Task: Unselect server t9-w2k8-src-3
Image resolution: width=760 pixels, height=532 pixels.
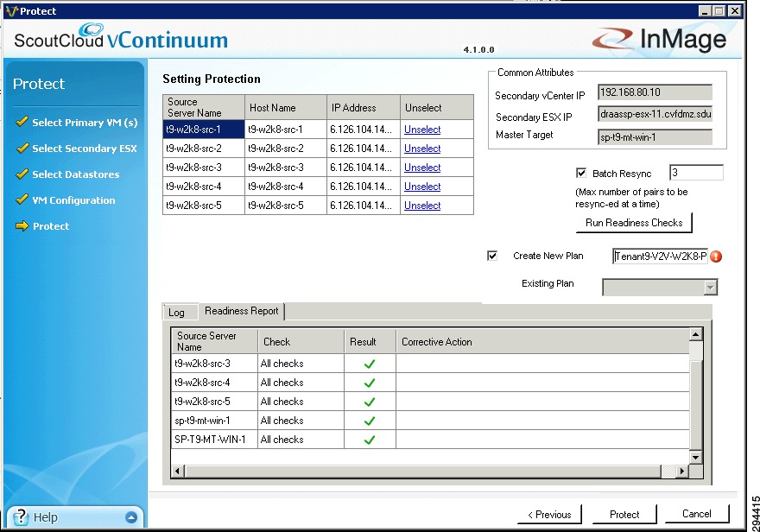Action: [x=422, y=168]
